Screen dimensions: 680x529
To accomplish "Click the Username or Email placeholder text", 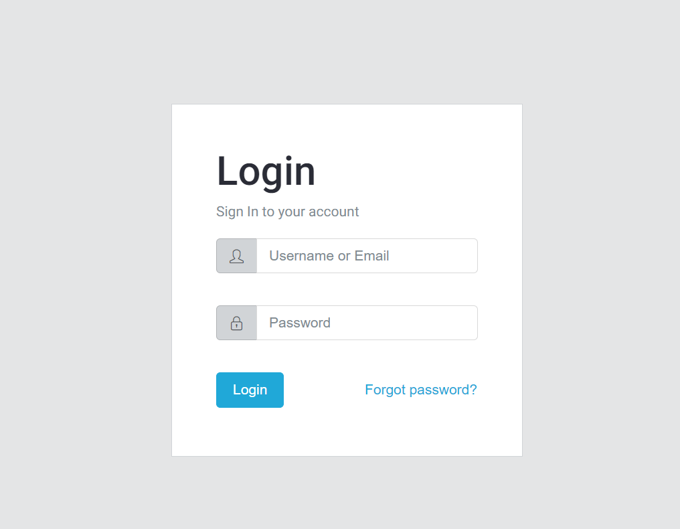I will pos(329,256).
